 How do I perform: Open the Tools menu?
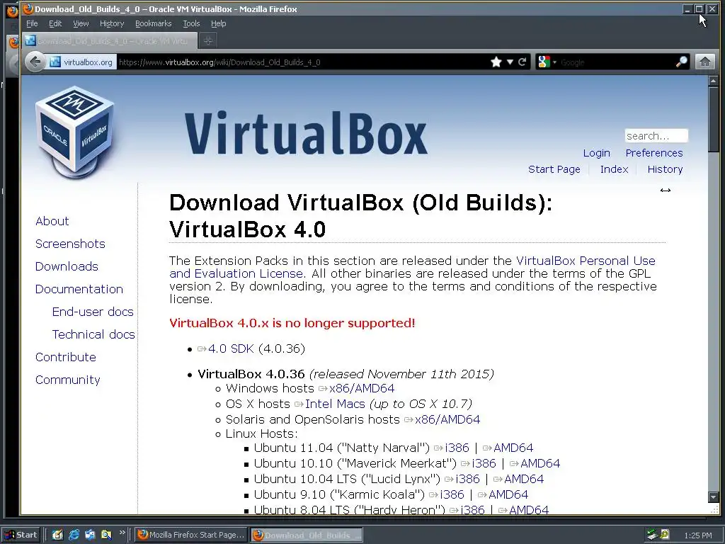tap(191, 23)
